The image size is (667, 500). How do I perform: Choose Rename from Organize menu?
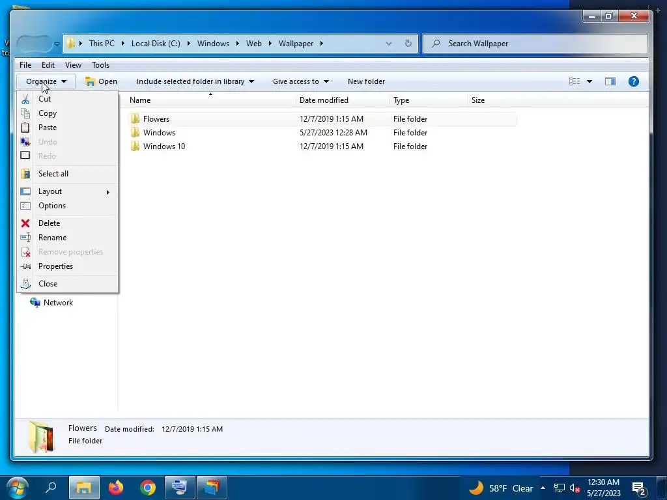pyautogui.click(x=68, y=238)
